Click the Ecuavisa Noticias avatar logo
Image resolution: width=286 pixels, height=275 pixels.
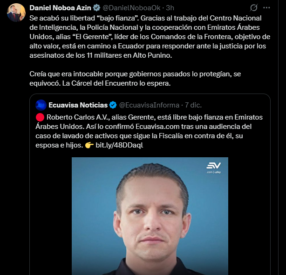point(41,105)
